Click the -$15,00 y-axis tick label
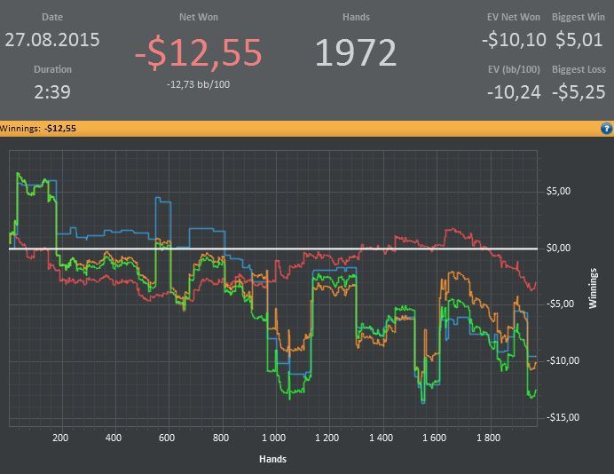 563,417
